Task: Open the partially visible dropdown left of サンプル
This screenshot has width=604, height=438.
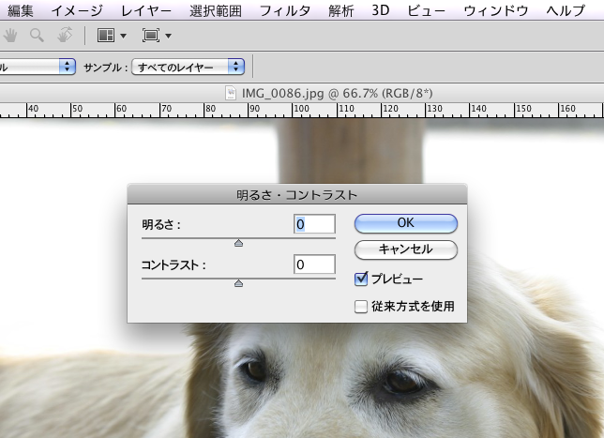Action: point(38,68)
